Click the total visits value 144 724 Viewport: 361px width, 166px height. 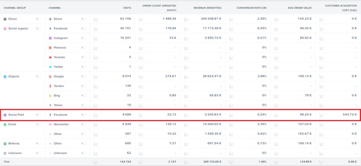tap(125, 162)
